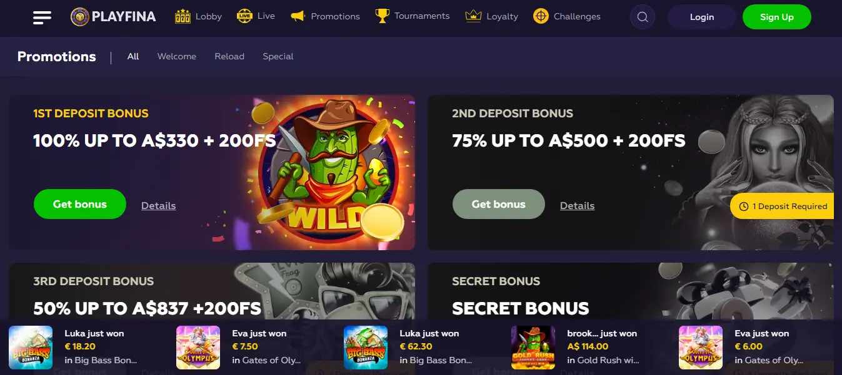Switch to the Reload tab
The image size is (842, 375).
(x=229, y=56)
